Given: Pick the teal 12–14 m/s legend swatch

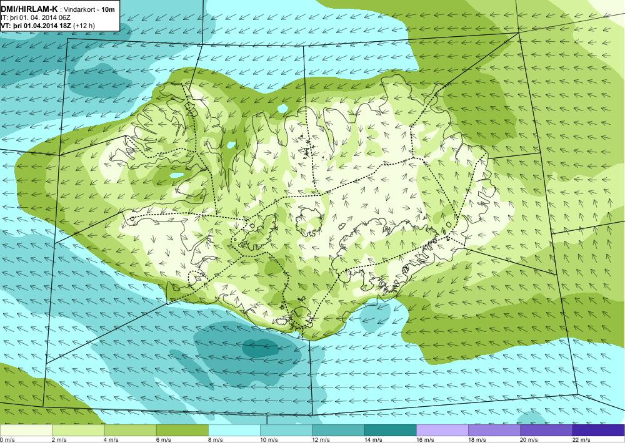Looking at the screenshot, I should 338,431.
